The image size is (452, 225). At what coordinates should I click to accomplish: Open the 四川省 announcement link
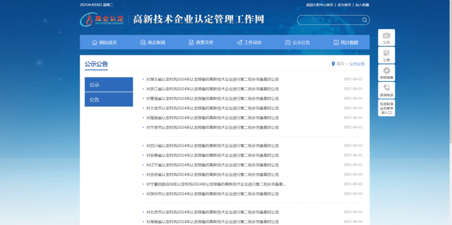click(213, 146)
